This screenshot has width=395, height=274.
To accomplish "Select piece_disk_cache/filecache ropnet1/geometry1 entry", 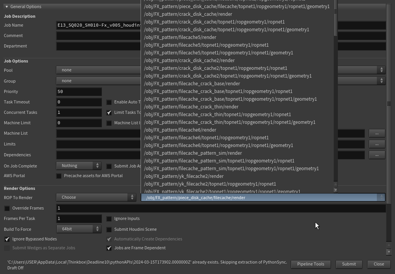I will click(237, 7).
